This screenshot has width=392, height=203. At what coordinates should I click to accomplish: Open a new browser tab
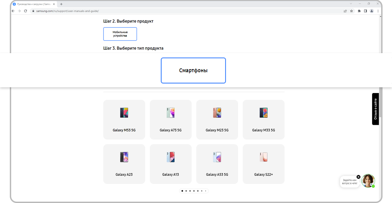61,4
